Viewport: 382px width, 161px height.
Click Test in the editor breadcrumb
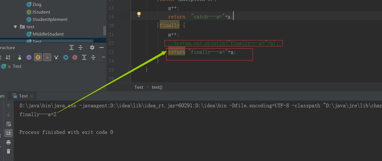point(139,87)
